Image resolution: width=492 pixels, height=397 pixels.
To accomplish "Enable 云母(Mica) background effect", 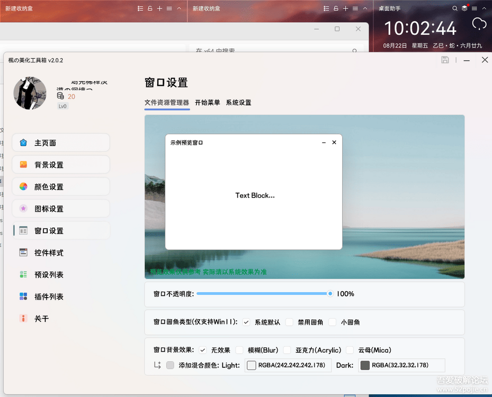I will tap(350, 350).
